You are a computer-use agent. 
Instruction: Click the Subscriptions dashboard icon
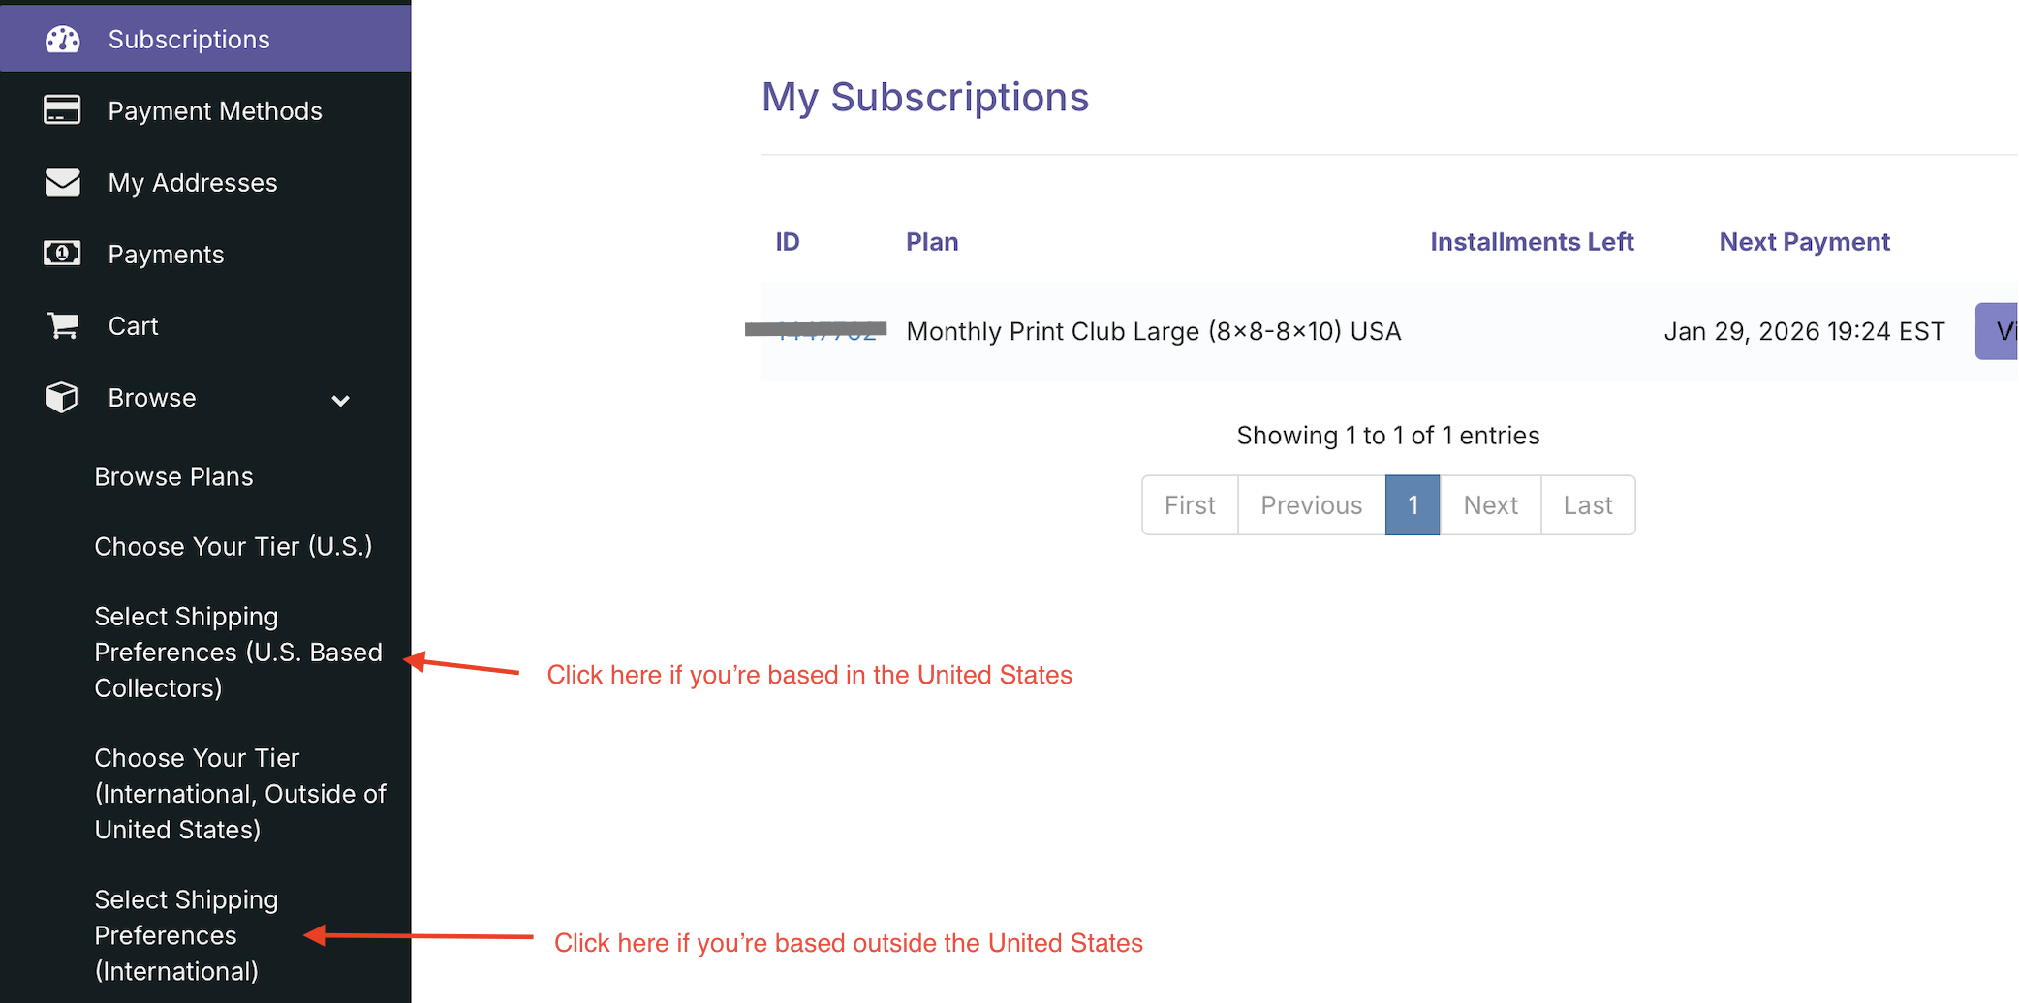pyautogui.click(x=63, y=40)
